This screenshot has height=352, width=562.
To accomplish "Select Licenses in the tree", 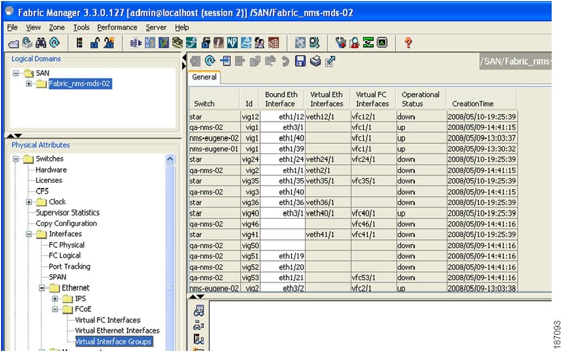I will [x=49, y=180].
